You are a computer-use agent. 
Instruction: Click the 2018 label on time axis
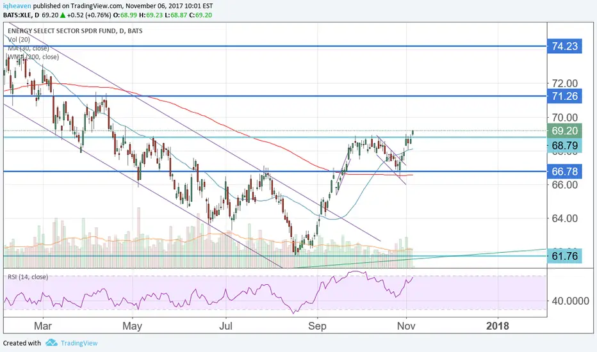[498, 326]
